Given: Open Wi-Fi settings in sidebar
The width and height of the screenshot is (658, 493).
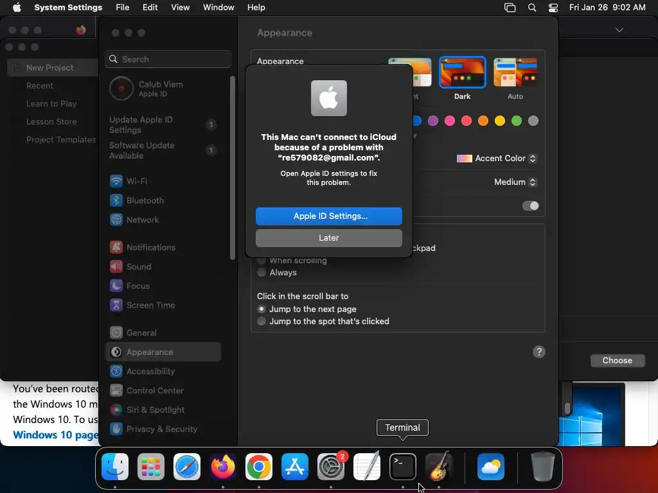Looking at the screenshot, I should click(x=164, y=181).
